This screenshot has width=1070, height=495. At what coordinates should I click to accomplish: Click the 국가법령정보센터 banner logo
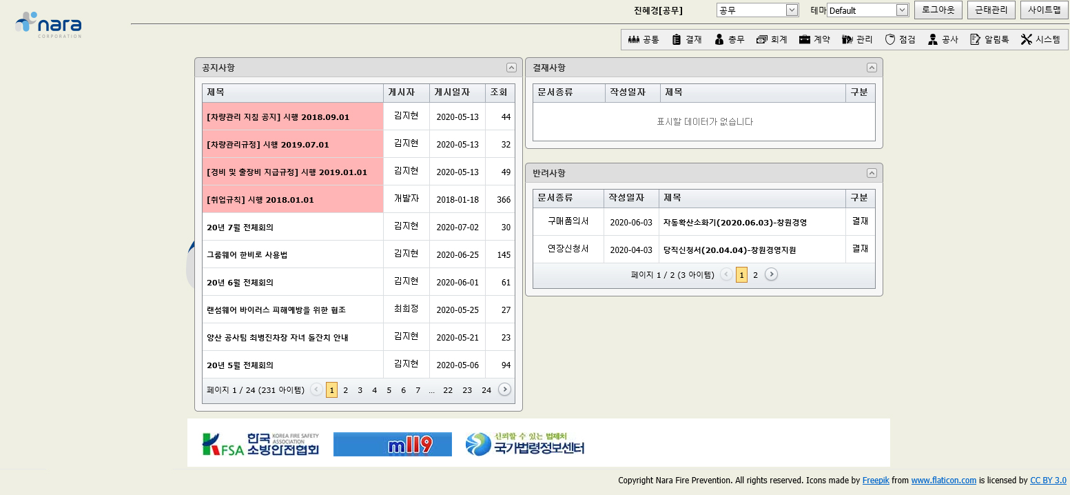pyautogui.click(x=526, y=445)
